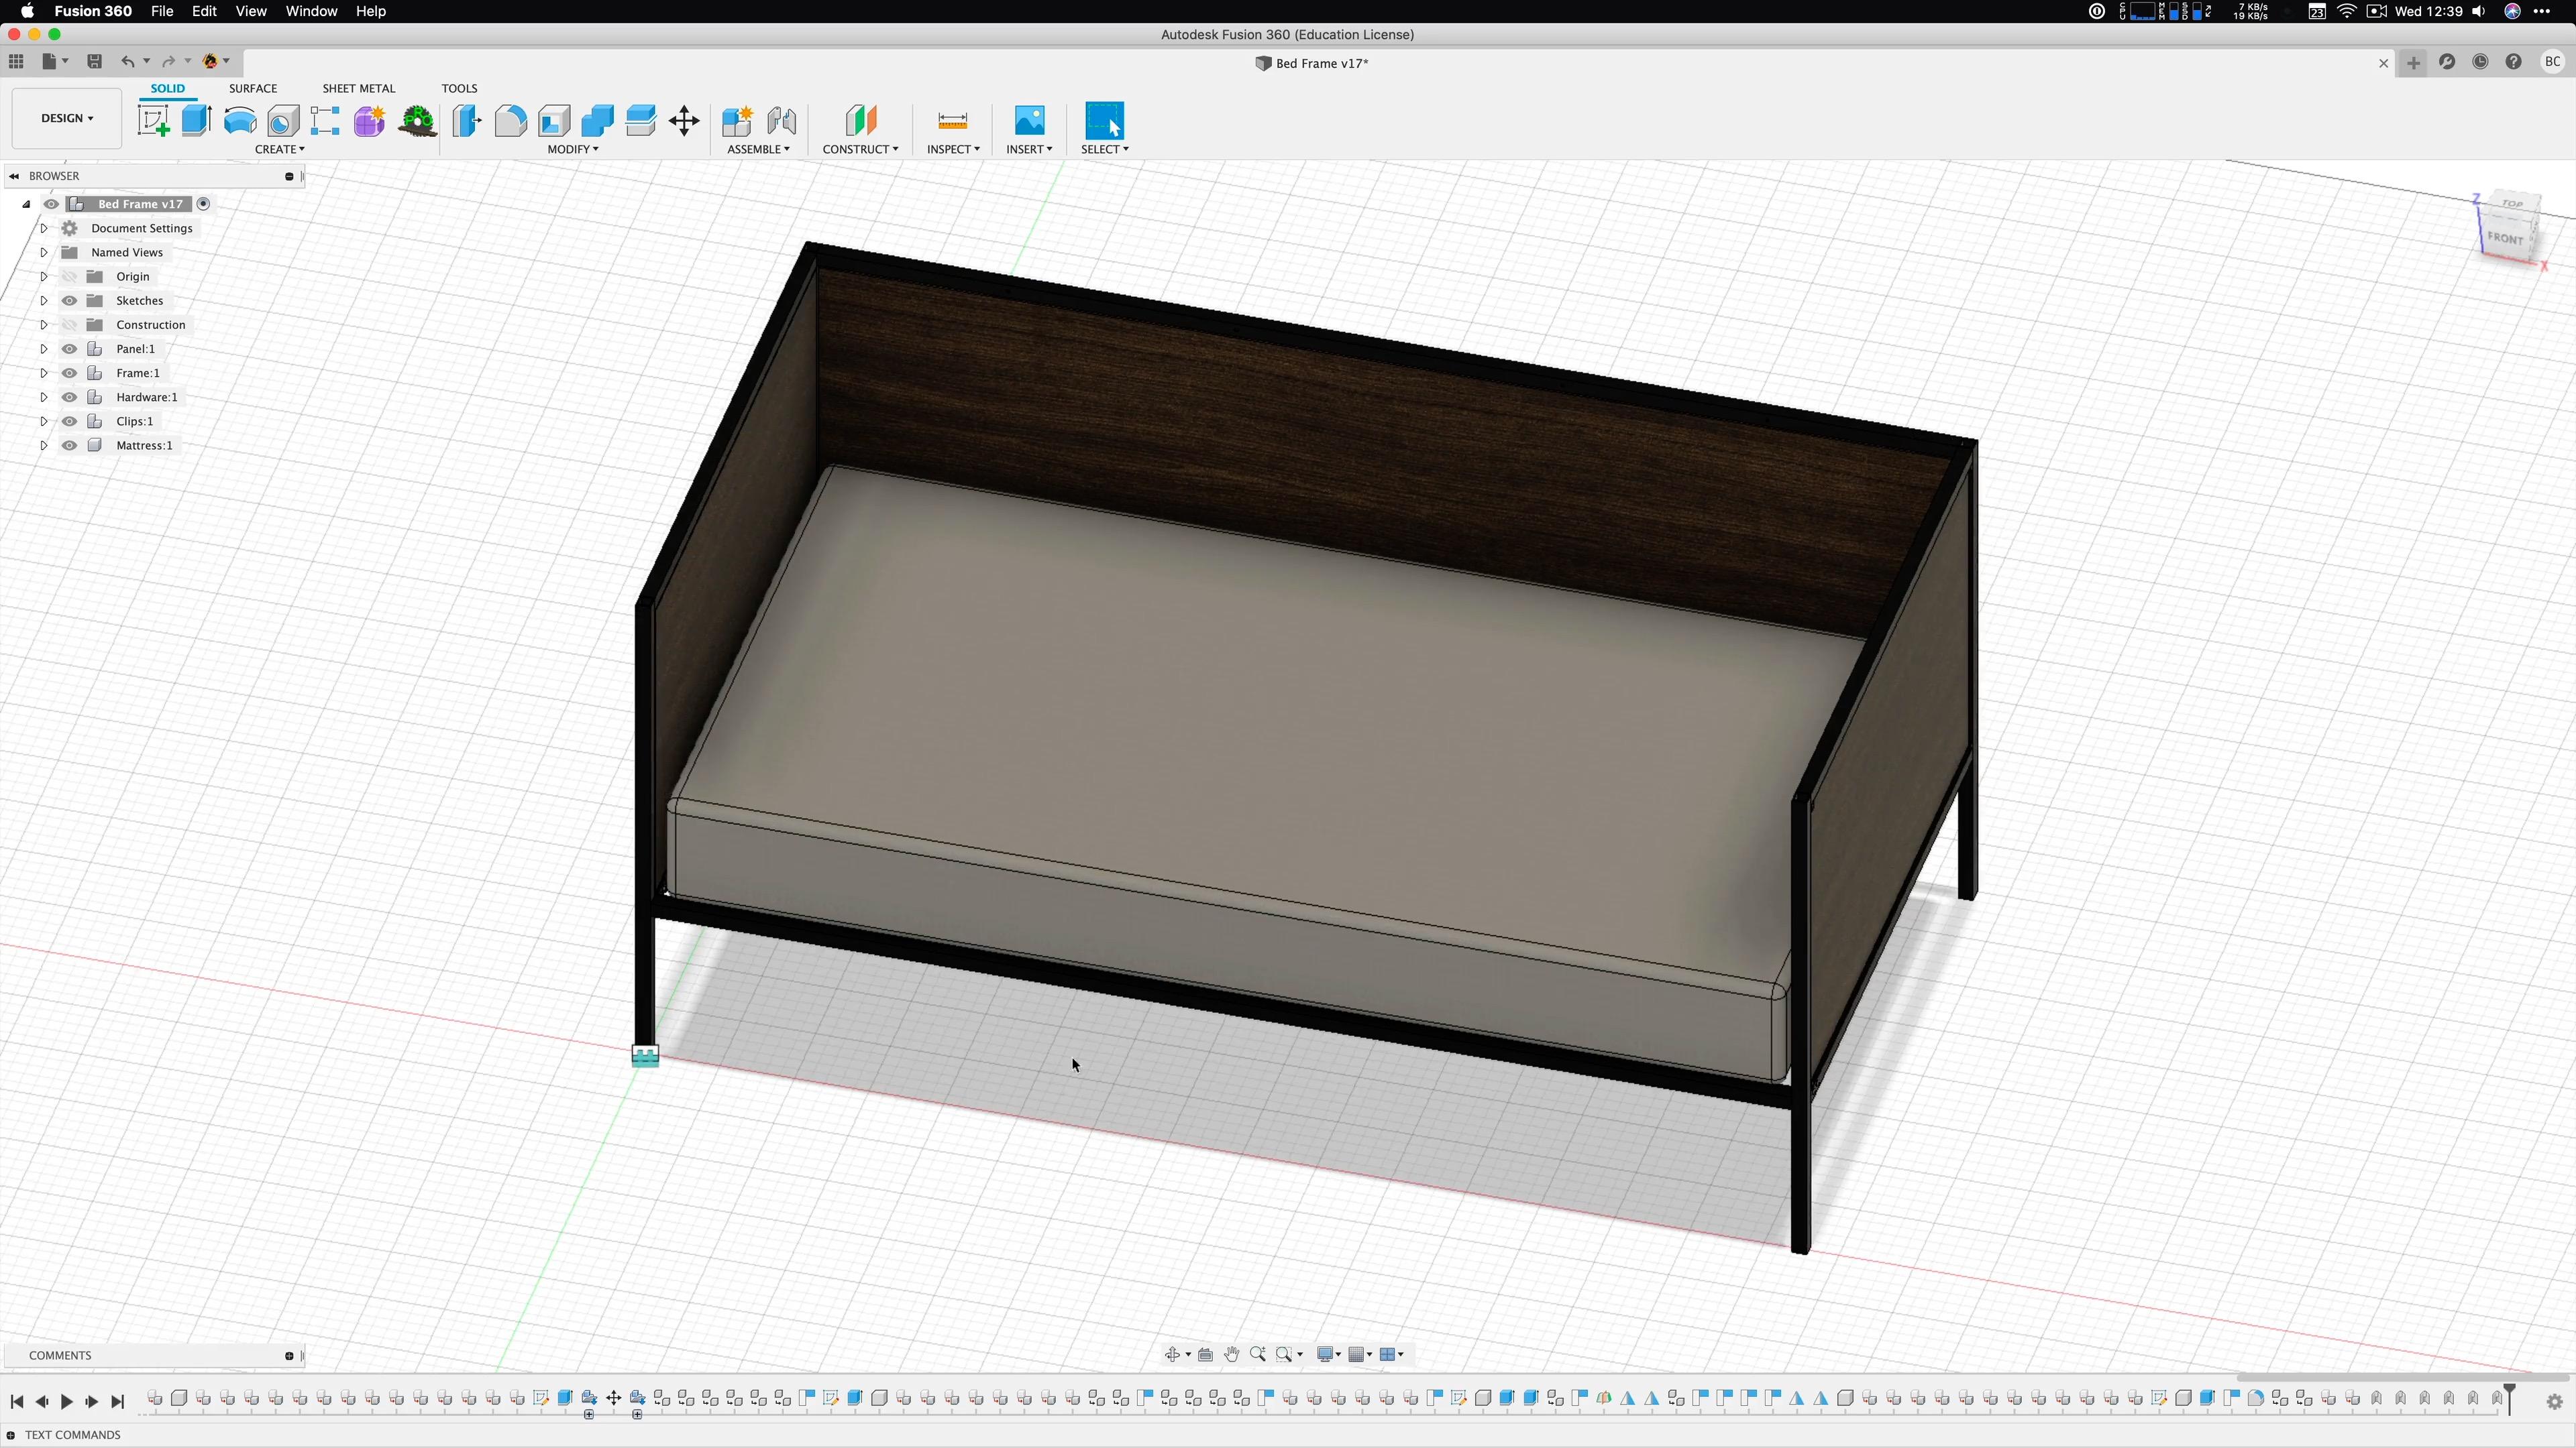Play the design timeline
Screen dimensions: 2576x1448
pos(67,1401)
